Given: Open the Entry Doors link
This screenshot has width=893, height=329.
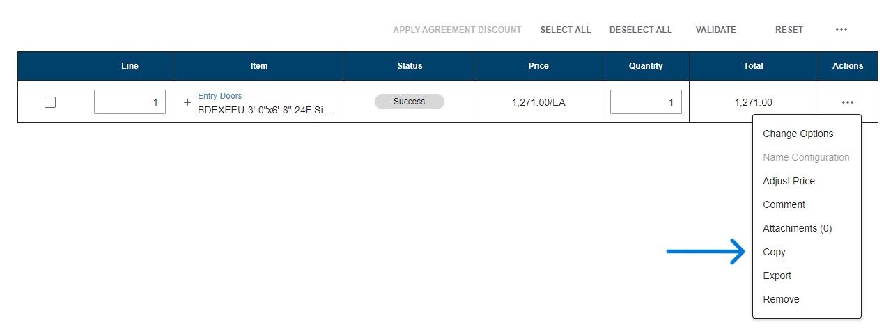Looking at the screenshot, I should pyautogui.click(x=219, y=96).
